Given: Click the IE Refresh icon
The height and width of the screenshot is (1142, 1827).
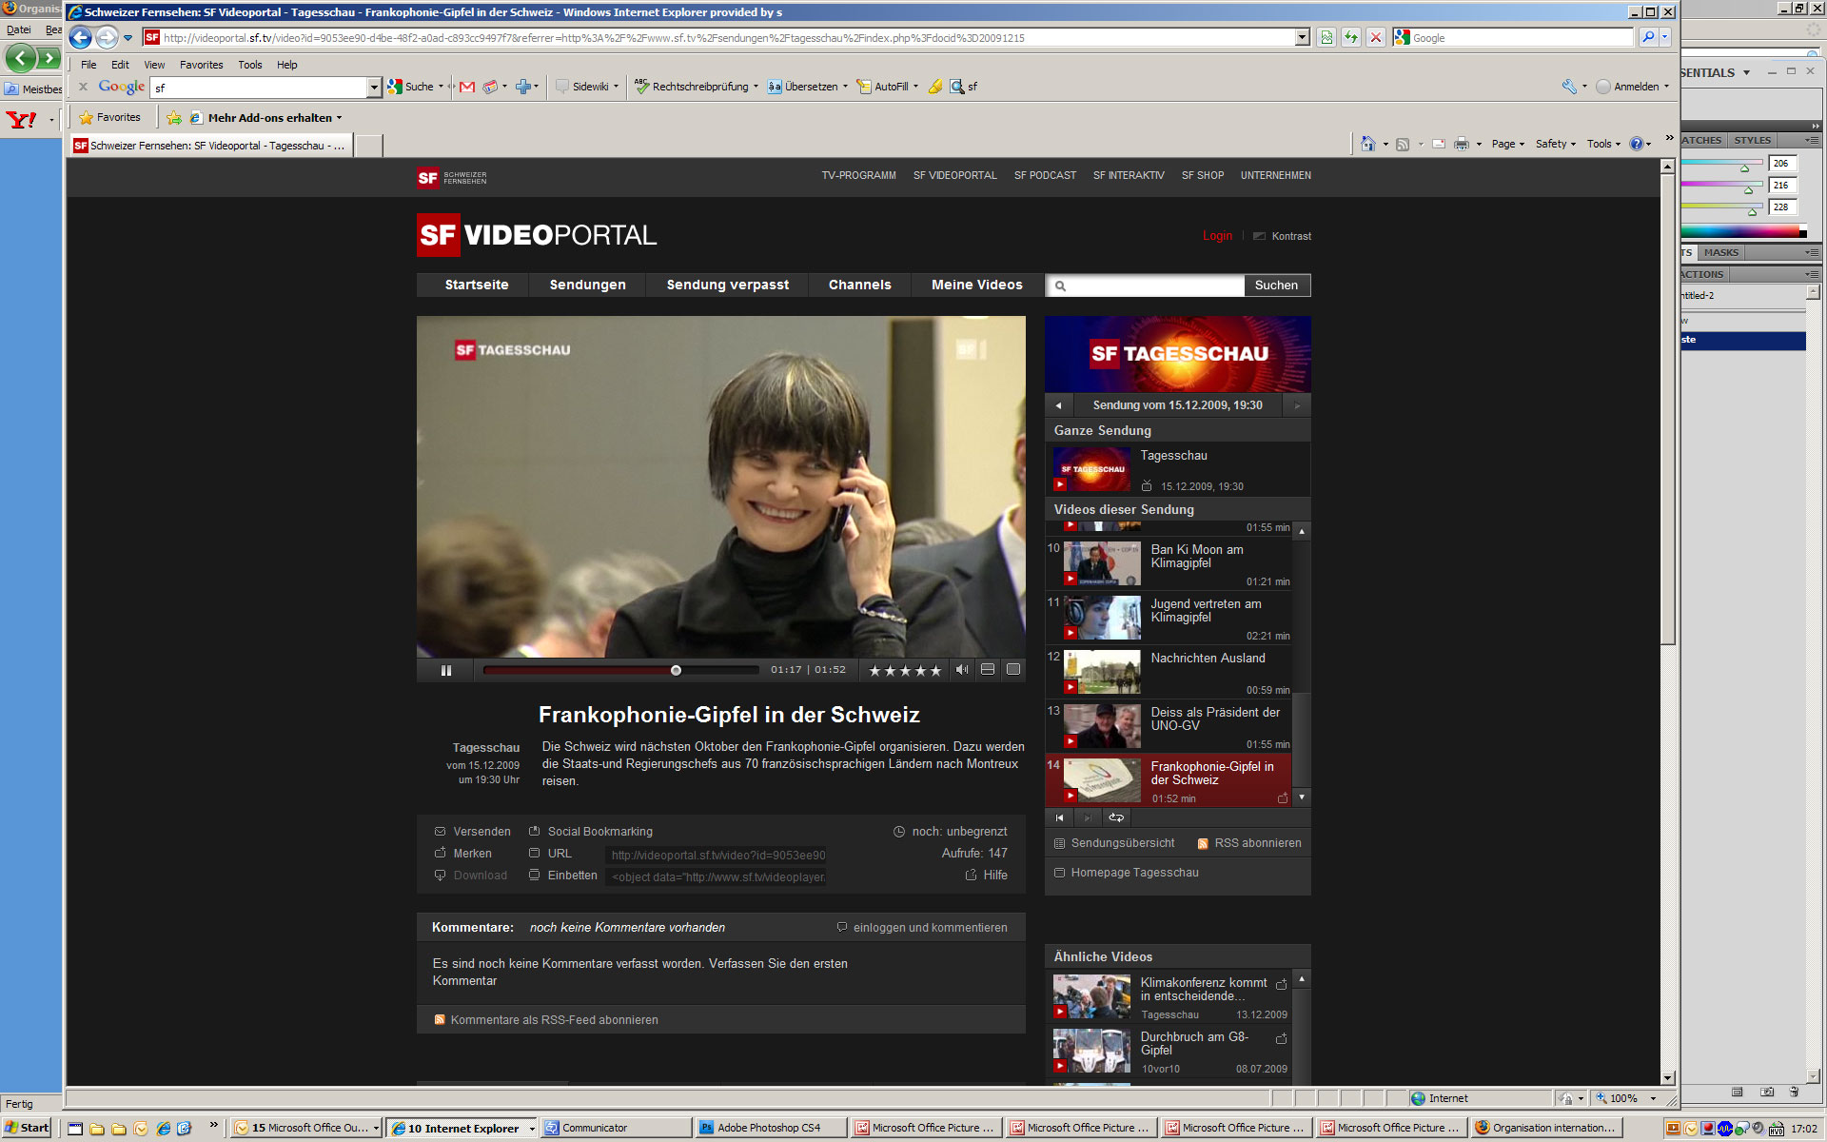Looking at the screenshot, I should 1350,38.
